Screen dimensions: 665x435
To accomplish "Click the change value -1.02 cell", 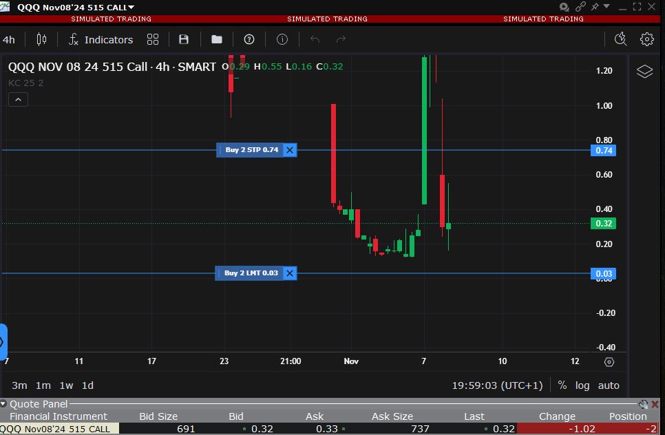I will (x=582, y=429).
